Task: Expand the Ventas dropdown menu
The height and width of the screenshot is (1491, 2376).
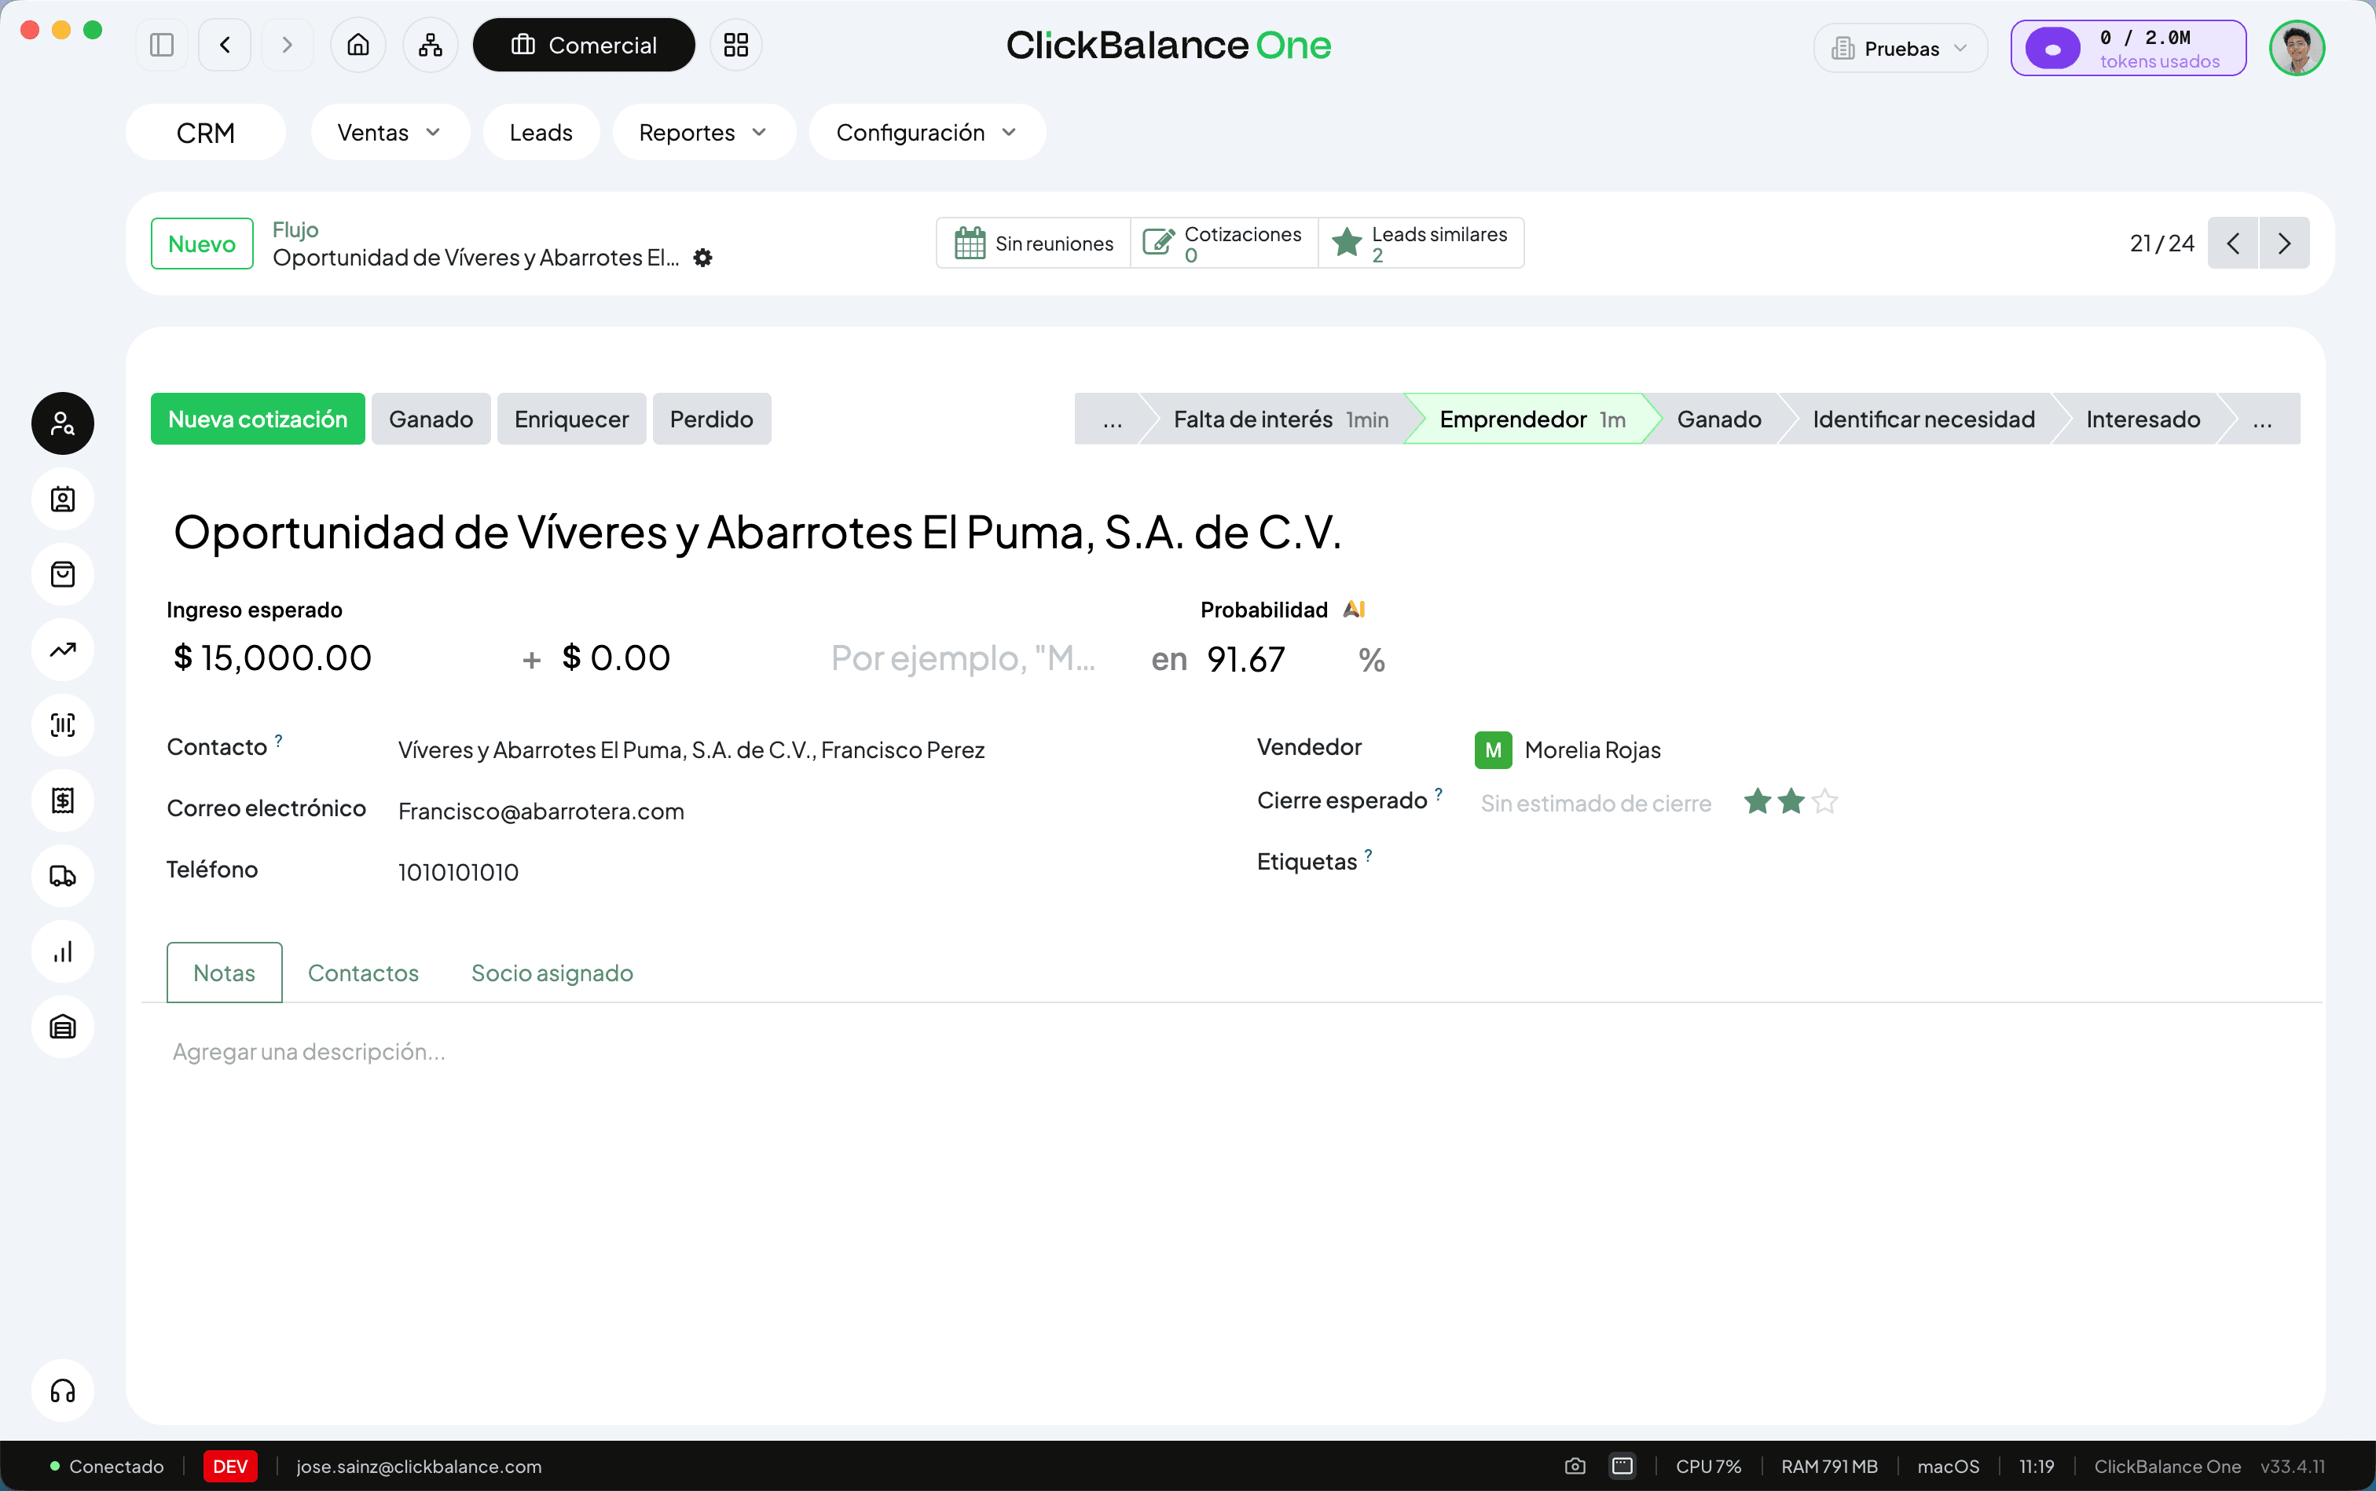Action: [390, 133]
